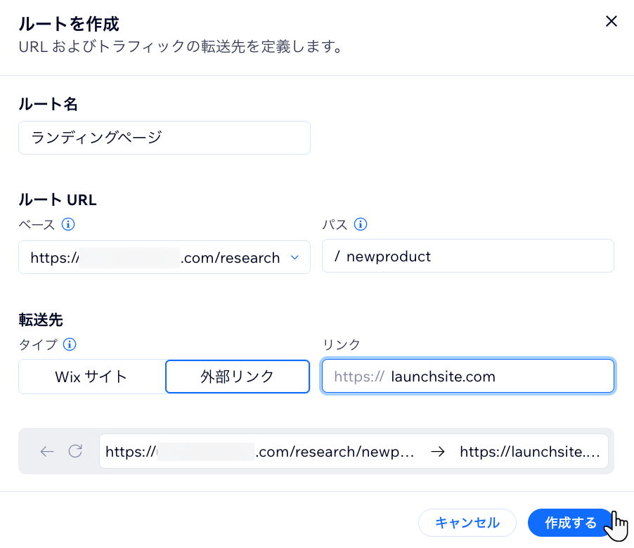Click the back arrow in the URL preview
This screenshot has height=548, width=634.
click(46, 452)
